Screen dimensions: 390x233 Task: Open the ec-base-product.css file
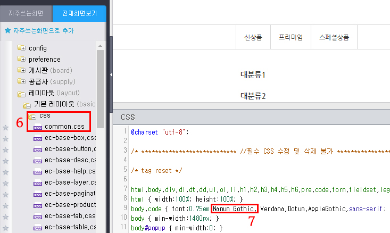coord(70,205)
